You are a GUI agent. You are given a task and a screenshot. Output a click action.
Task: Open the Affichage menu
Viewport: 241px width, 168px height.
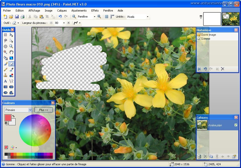[x=34, y=11]
